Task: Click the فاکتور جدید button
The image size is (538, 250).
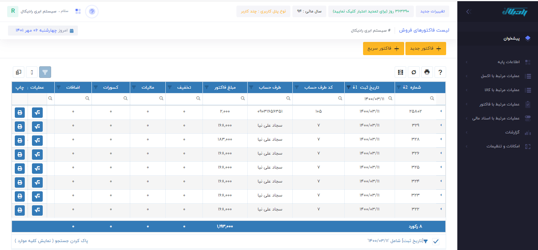Action: 425,48
